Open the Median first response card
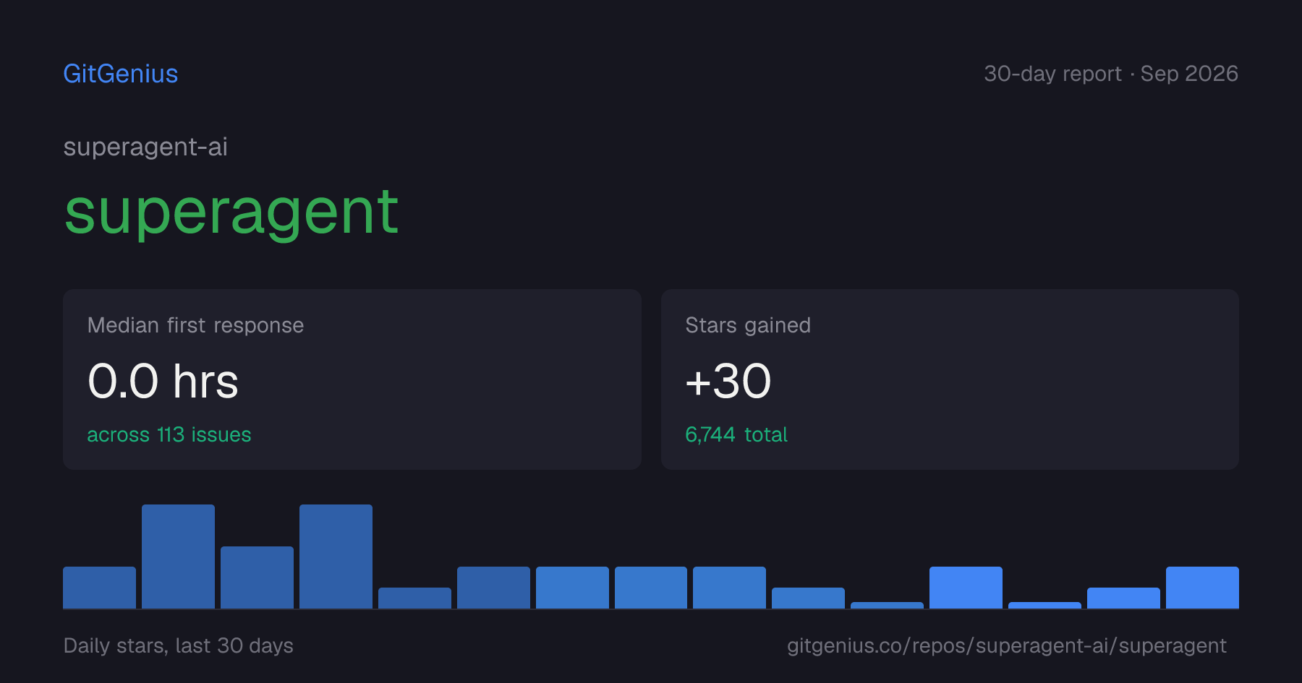1302x683 pixels. click(x=352, y=379)
